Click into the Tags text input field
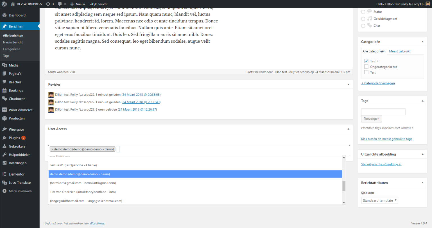432x228 pixels. 383,112
